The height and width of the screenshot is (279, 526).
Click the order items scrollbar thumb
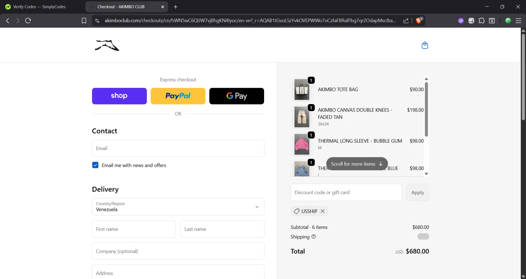pos(426,109)
